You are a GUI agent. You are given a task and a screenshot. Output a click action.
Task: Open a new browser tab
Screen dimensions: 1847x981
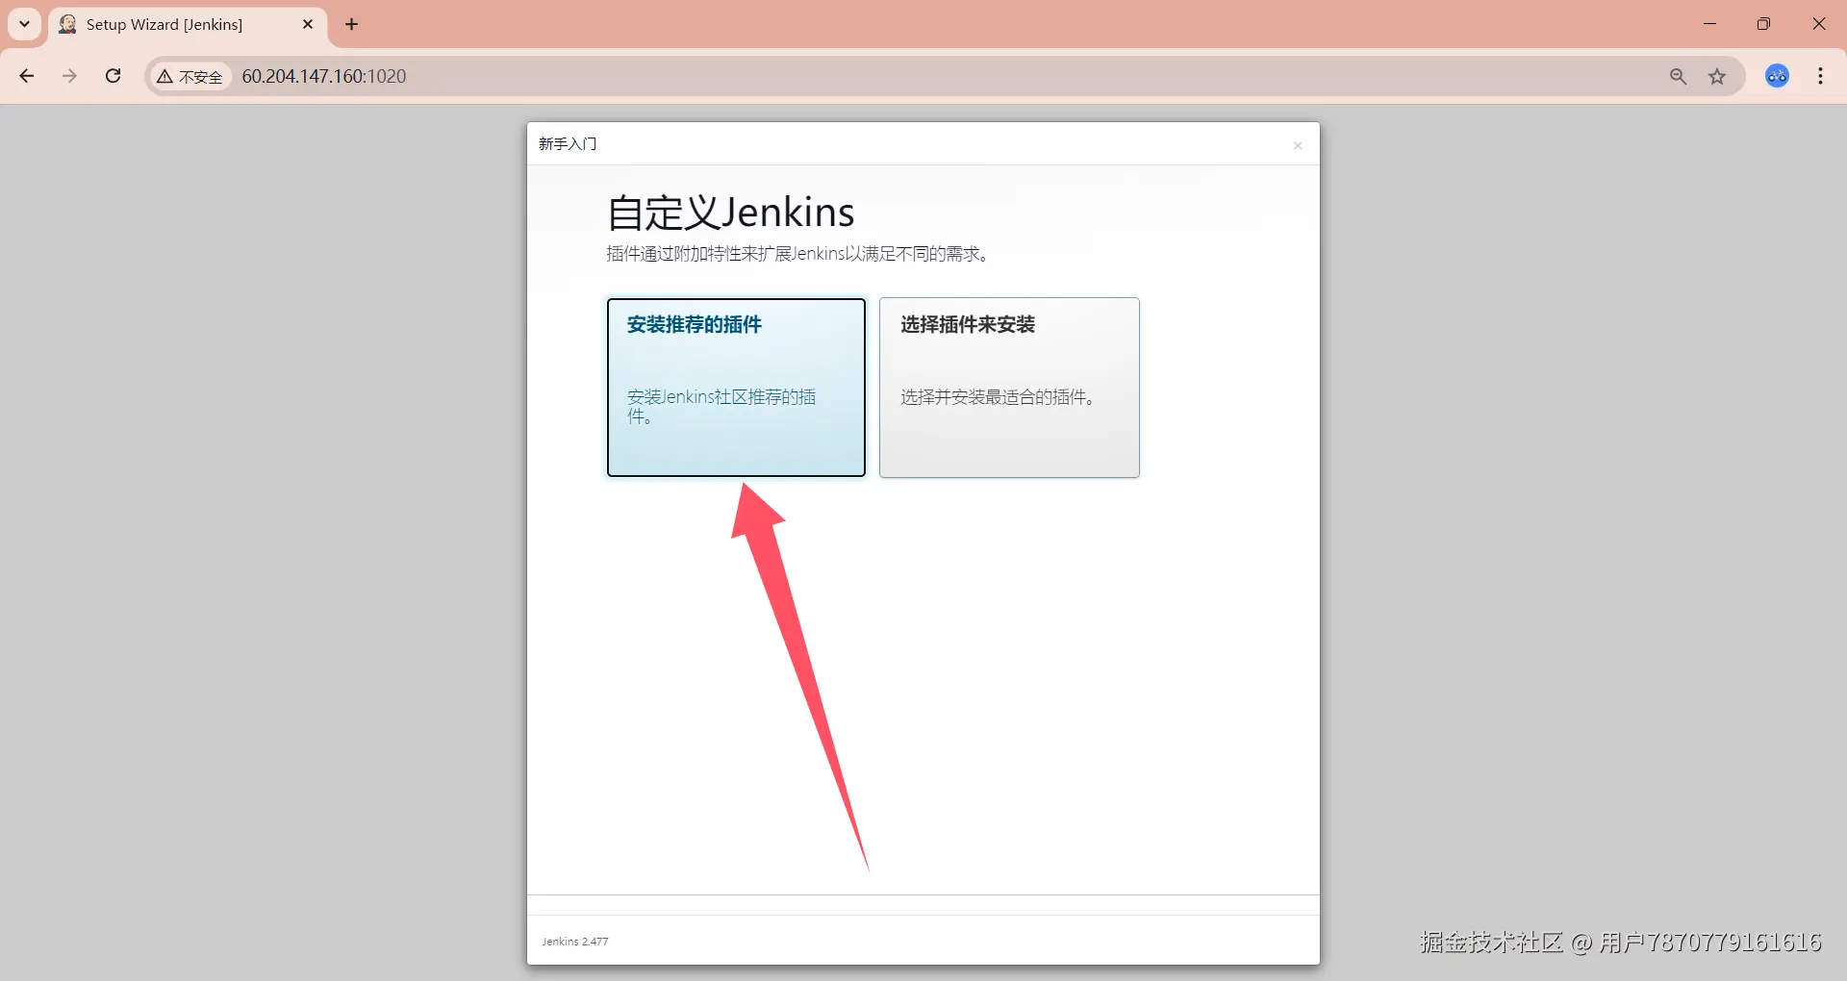(351, 24)
